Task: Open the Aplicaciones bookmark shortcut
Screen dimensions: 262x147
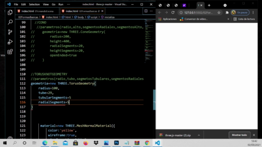Action: [x=167, y=19]
